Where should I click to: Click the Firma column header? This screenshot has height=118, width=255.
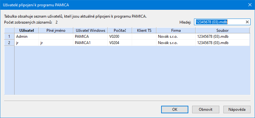(176, 30)
